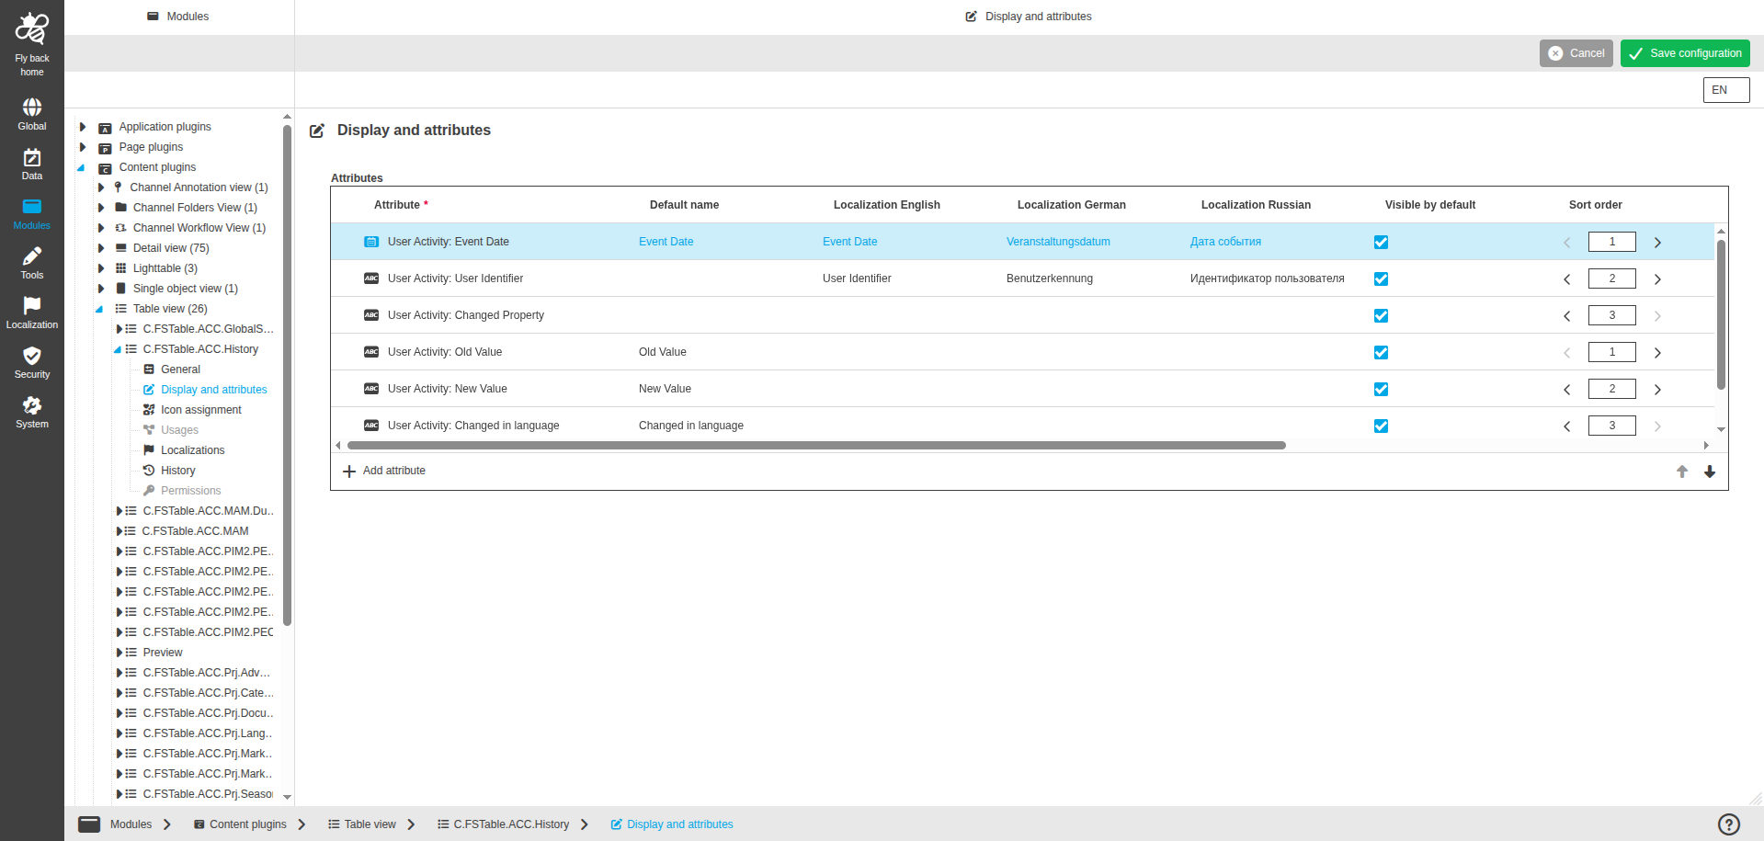The width and height of the screenshot is (1764, 841).
Task: Select the Security sidebar icon
Action: coord(31,360)
